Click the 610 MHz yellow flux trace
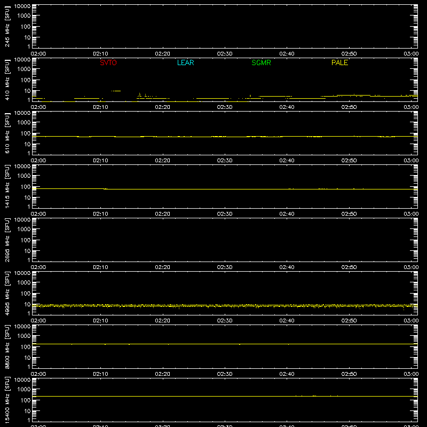The image size is (427, 427). click(225, 137)
